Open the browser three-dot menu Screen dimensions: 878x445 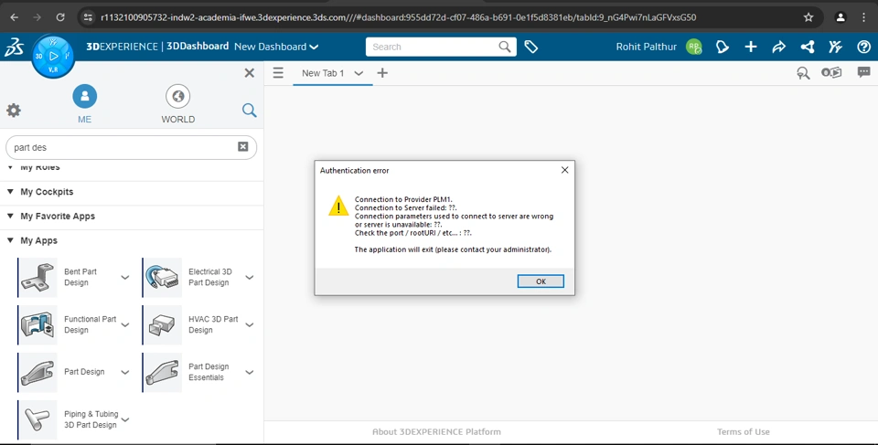pyautogui.click(x=864, y=17)
